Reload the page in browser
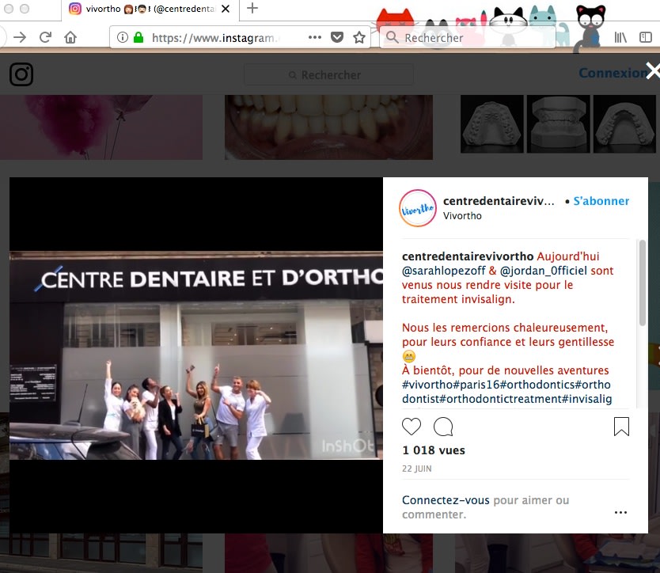660x573 pixels. tap(45, 37)
